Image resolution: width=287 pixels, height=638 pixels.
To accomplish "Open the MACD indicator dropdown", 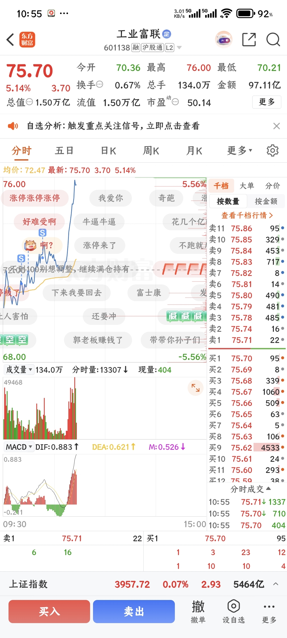I will point(19,447).
